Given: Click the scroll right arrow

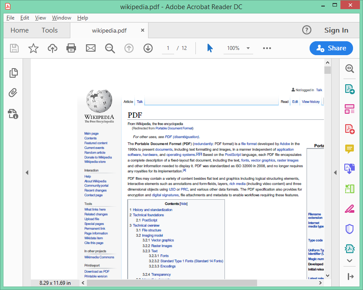Looking at the screenshot, I should pyautogui.click(x=320, y=283).
